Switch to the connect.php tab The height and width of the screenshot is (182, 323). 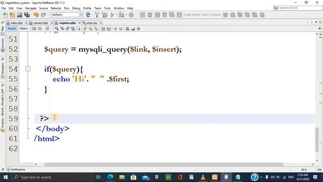(x=40, y=23)
